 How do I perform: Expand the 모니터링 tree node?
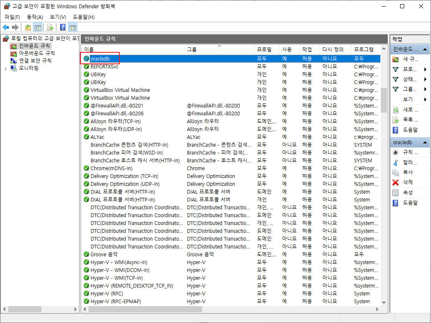5,69
